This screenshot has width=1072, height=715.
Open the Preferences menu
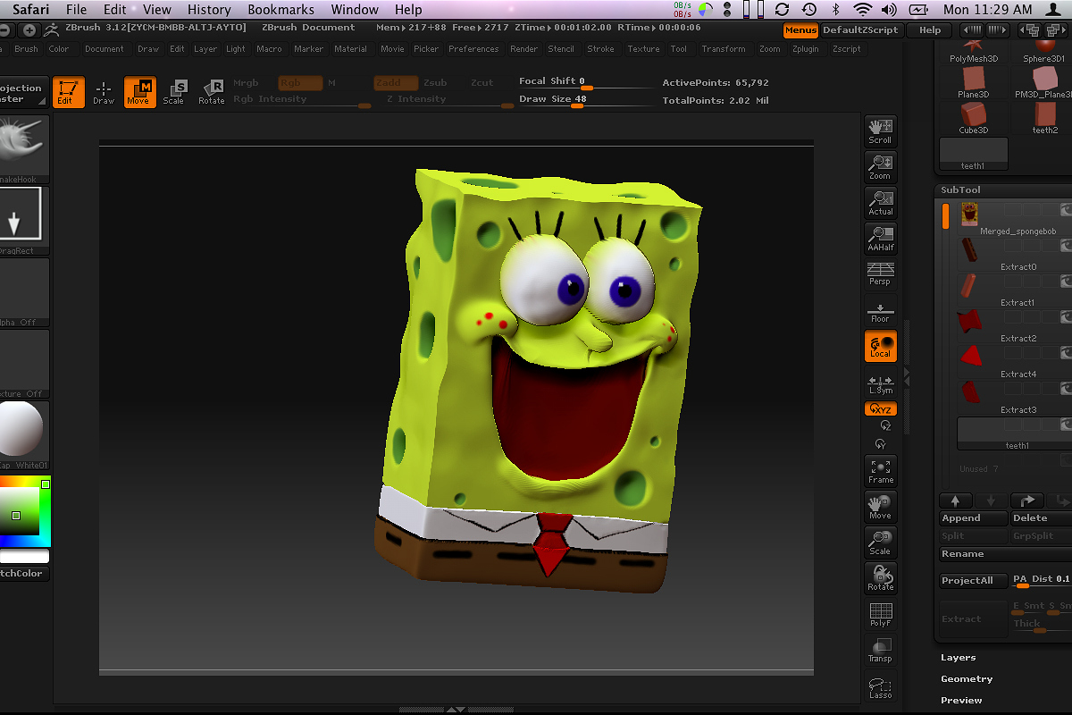tap(473, 49)
